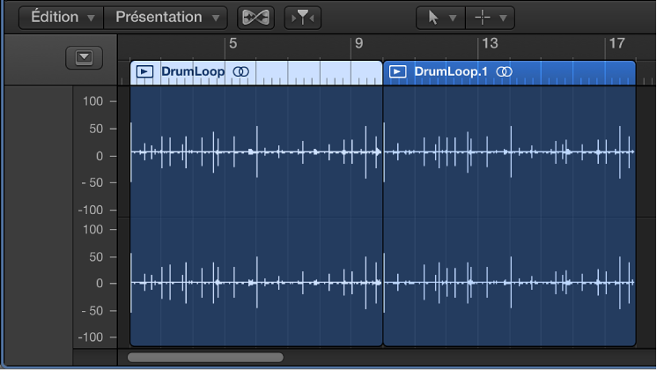
Task: Click bar 5 in the ruler
Action: [x=233, y=43]
